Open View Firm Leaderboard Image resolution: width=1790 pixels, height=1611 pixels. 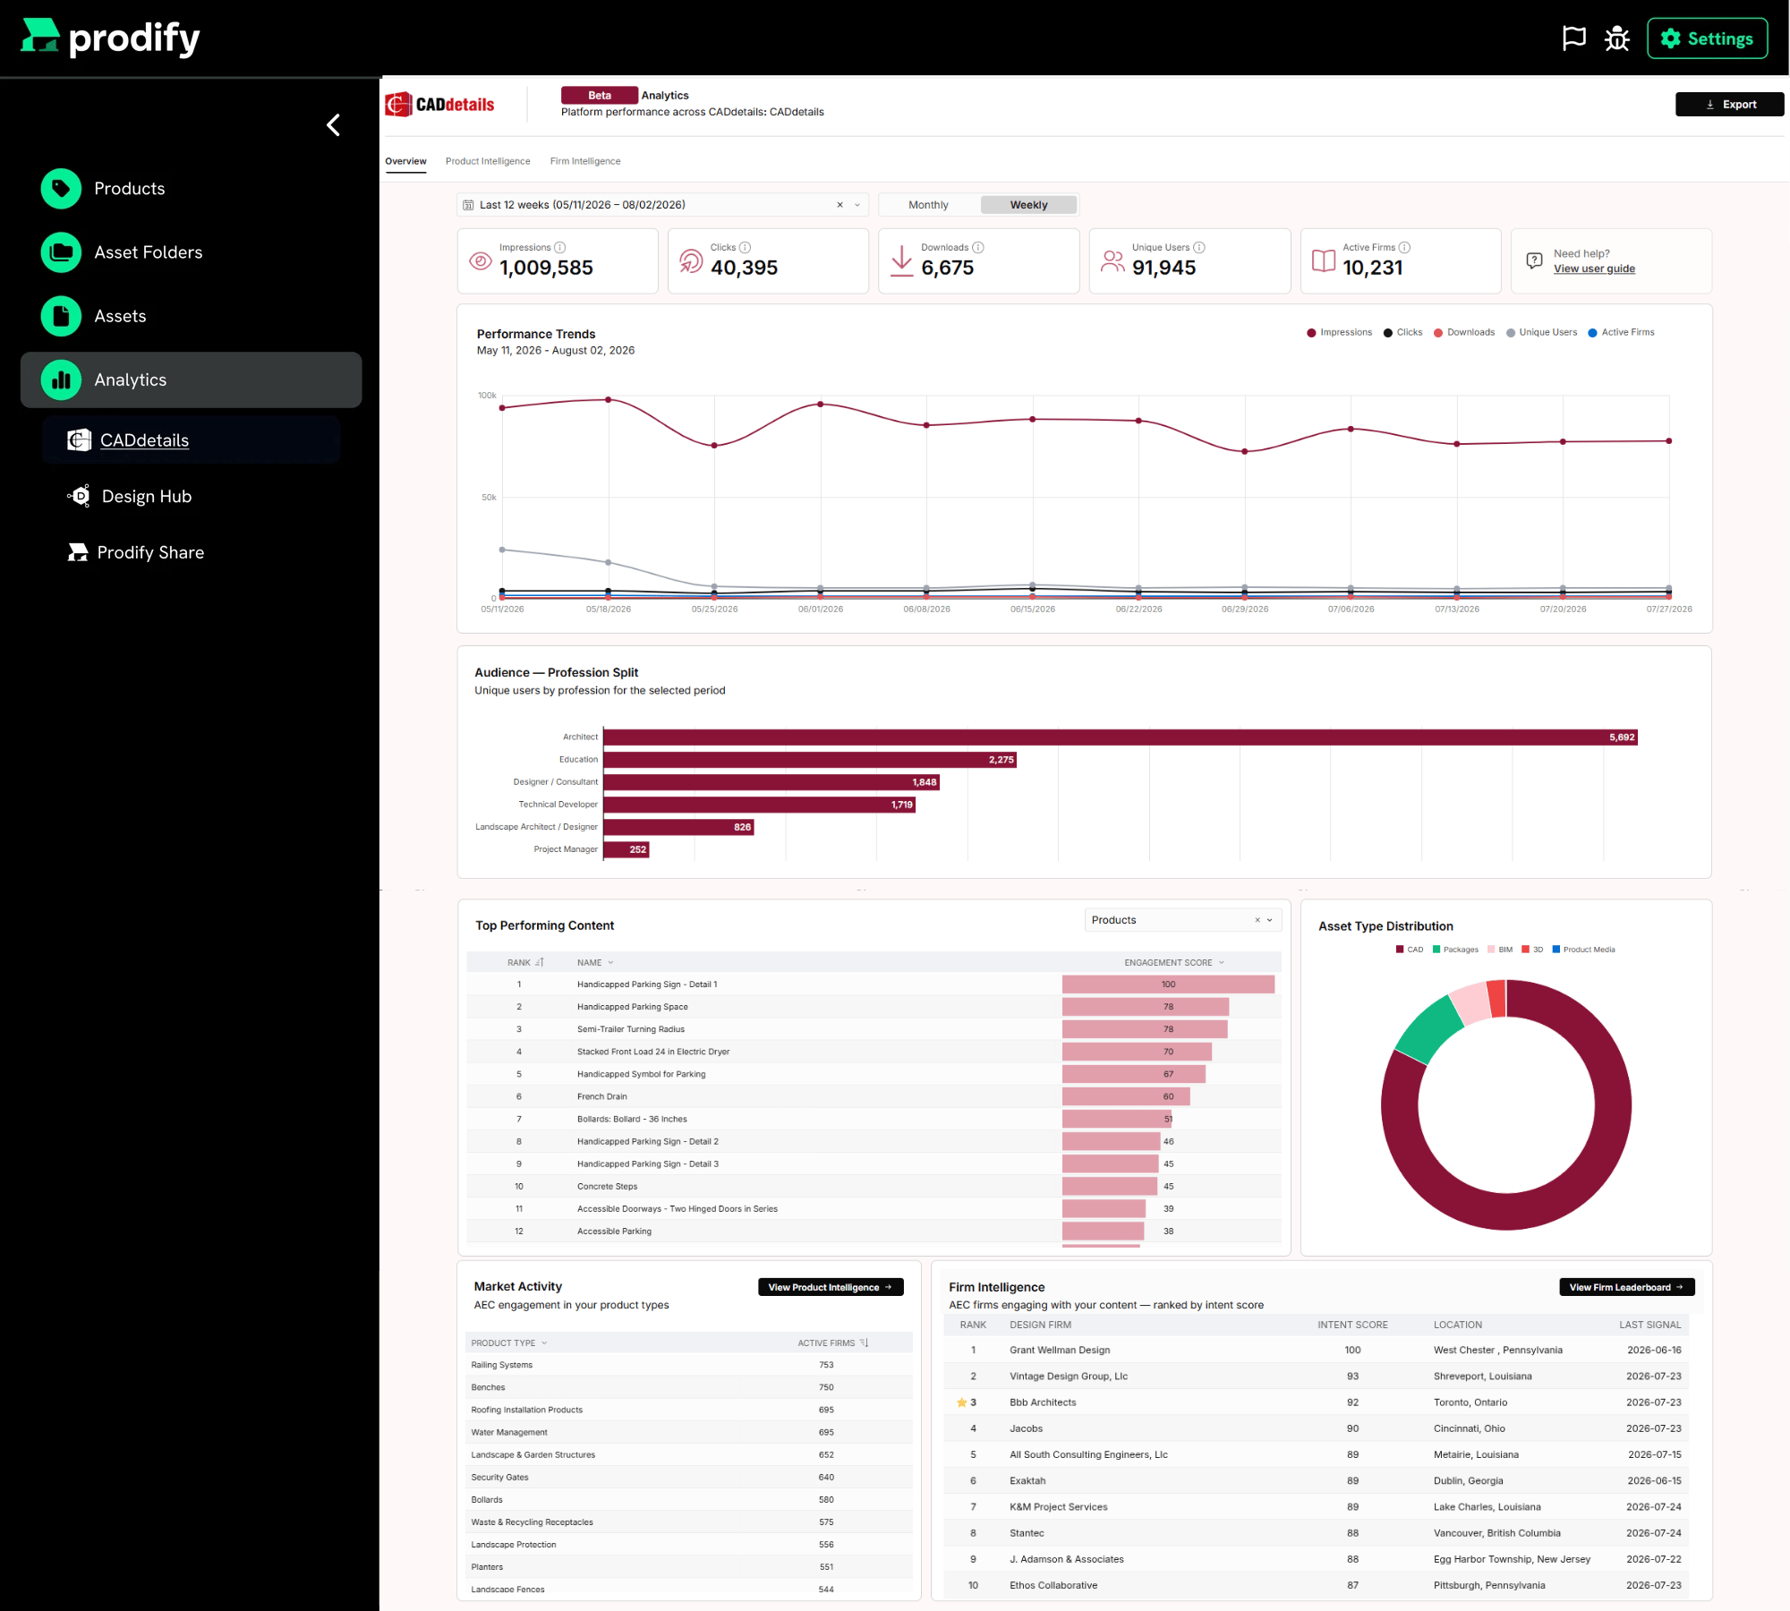coord(1626,1287)
